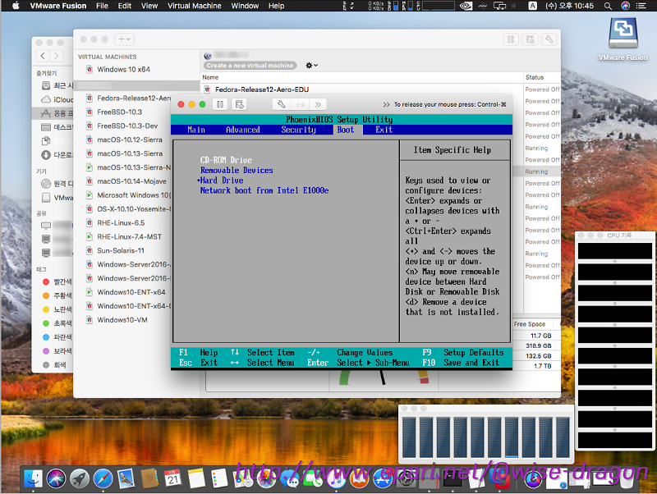This screenshot has width=657, height=494.
Task: Switch to the BIOS Security tab
Action: tap(298, 130)
